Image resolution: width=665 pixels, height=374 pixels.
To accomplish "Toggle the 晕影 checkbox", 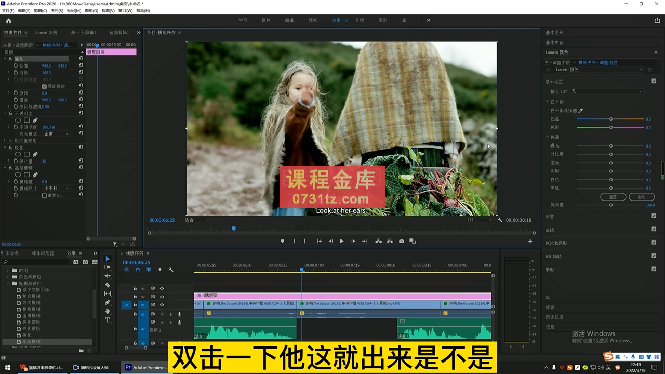I will tap(654, 269).
